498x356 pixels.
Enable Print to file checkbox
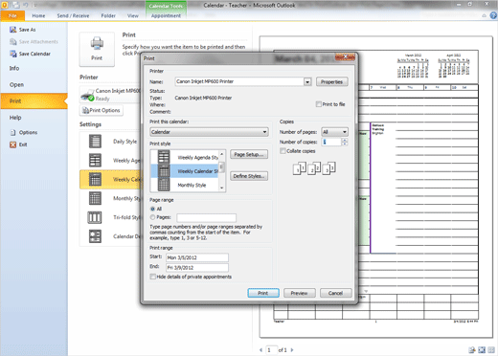318,104
